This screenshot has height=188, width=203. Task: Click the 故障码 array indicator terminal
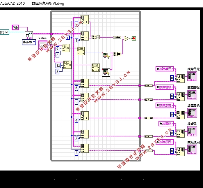[192, 131]
